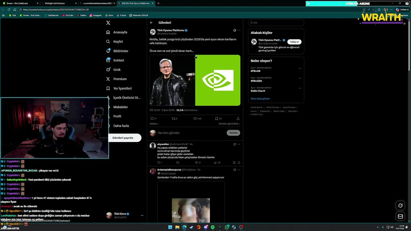This screenshot has height=231, width=411.
Task: Switch to x.com/darkwebhaber tab
Action: [x=97, y=3]
